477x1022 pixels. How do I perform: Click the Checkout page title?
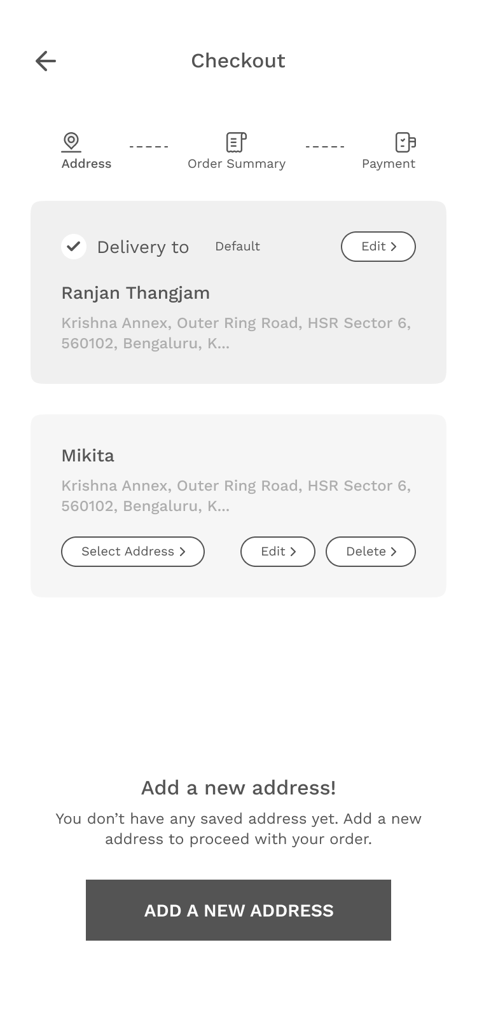click(238, 61)
